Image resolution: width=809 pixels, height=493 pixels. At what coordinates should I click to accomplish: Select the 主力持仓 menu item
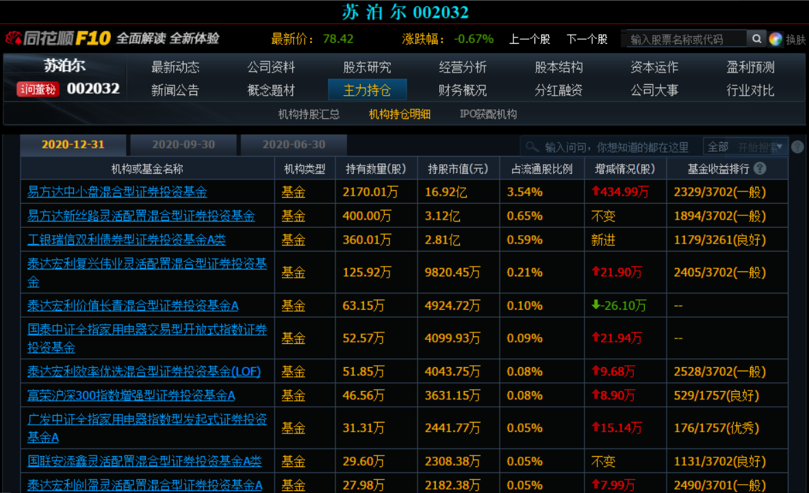tap(368, 90)
